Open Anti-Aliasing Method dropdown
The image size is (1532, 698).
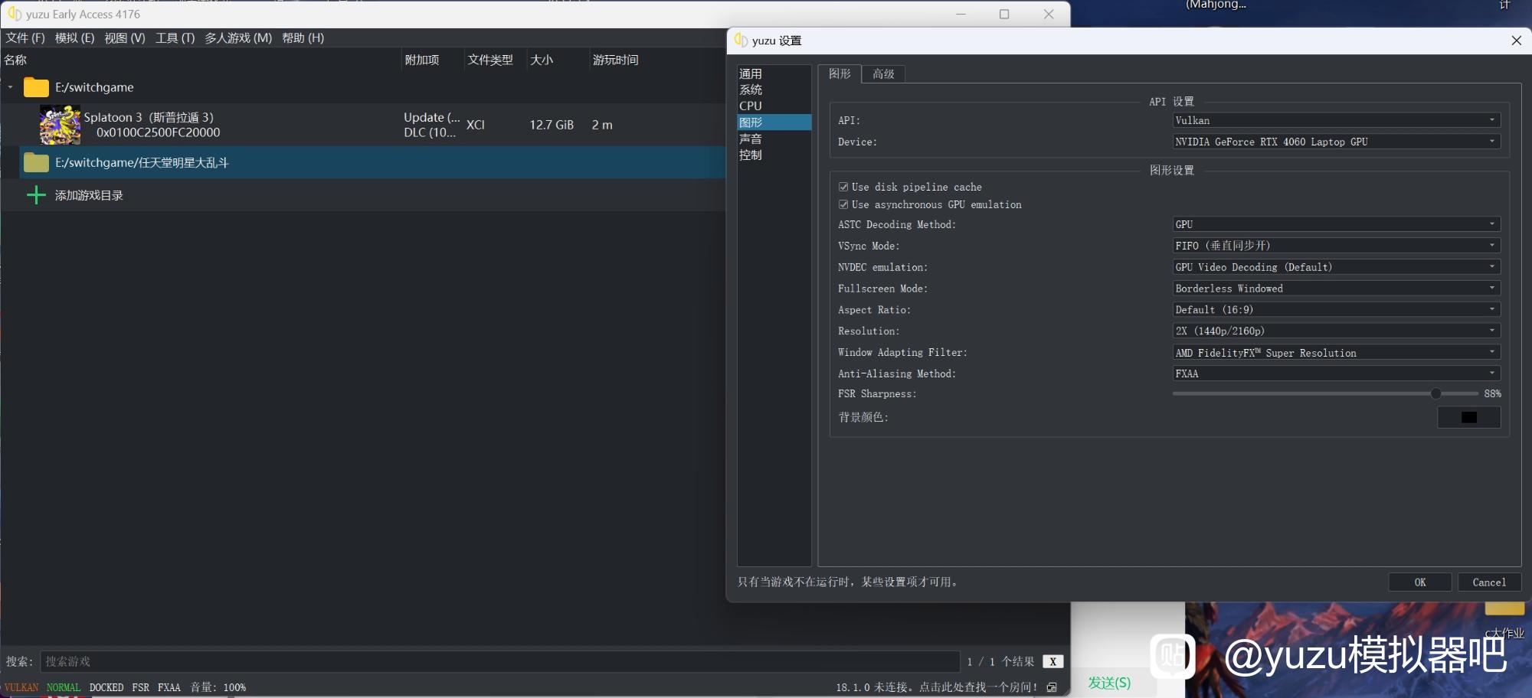tap(1336, 373)
